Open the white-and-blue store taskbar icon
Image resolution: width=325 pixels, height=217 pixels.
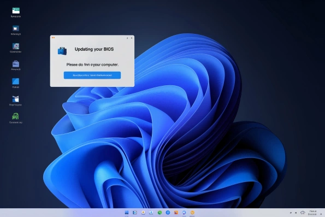point(151,213)
